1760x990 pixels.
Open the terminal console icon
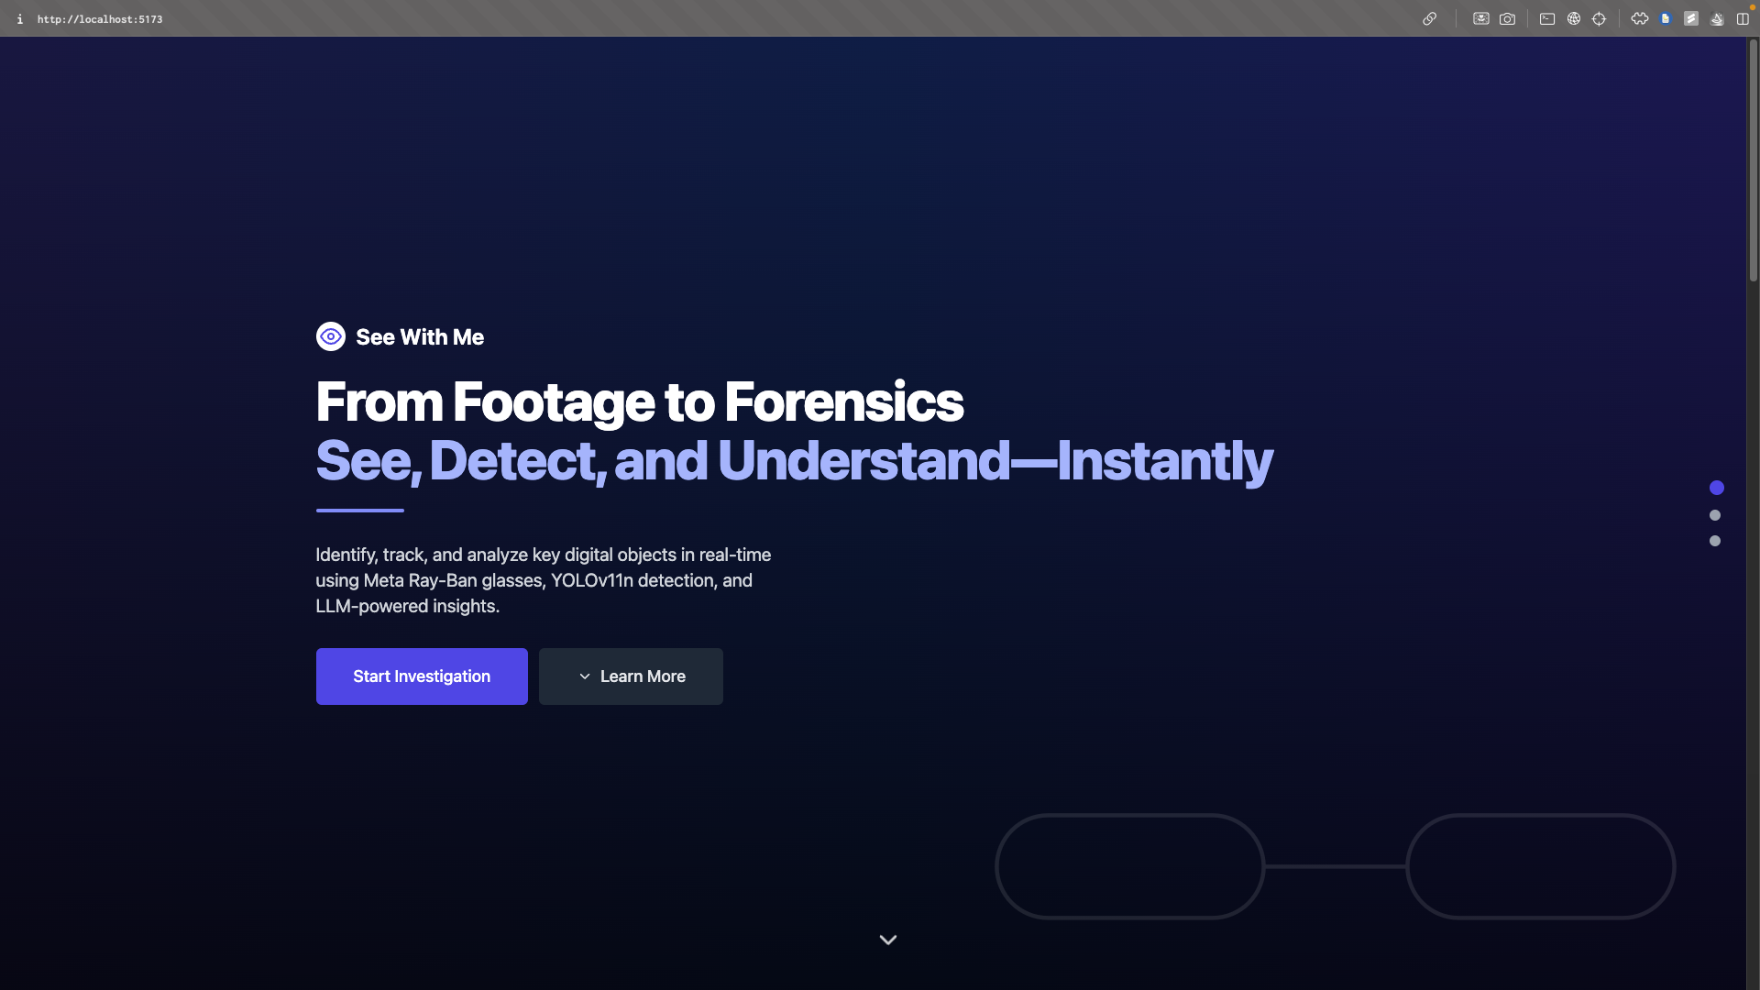1547,18
